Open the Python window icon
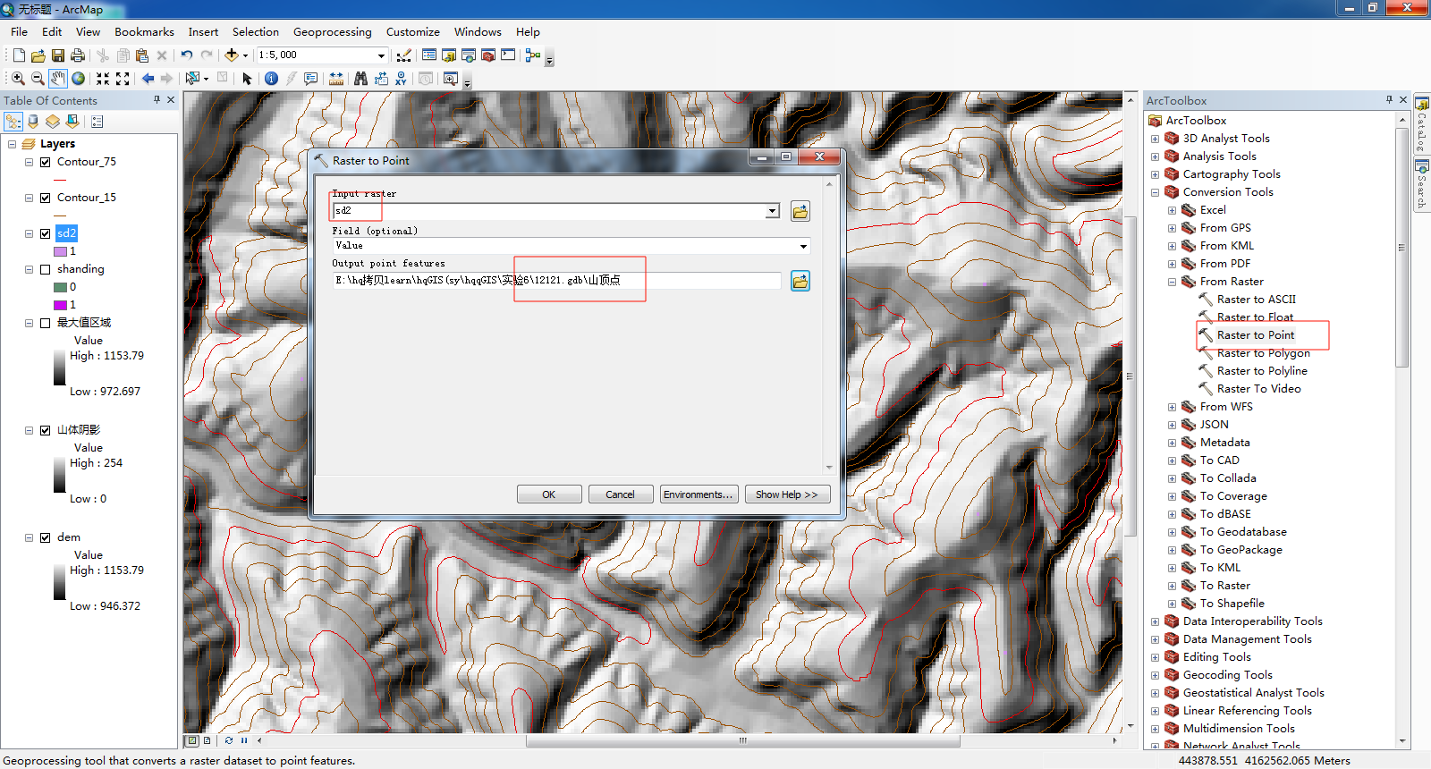 [x=508, y=55]
